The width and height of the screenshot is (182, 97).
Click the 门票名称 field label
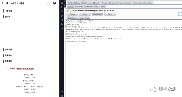tap(8, 11)
